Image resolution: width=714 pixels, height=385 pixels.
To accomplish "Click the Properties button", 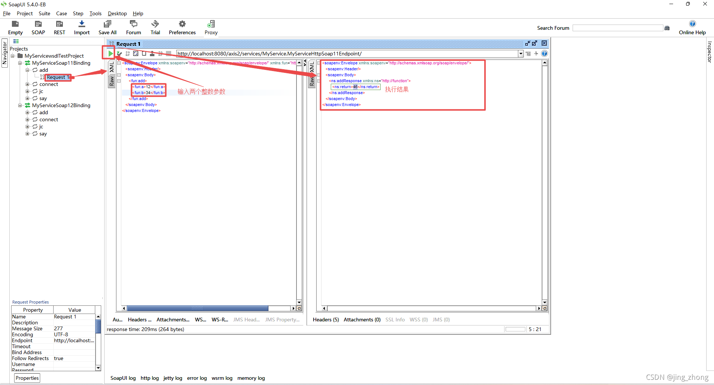I will point(27,378).
